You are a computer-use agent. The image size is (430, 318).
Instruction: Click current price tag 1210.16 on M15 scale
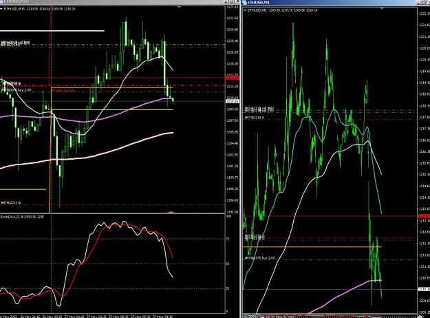point(232,101)
